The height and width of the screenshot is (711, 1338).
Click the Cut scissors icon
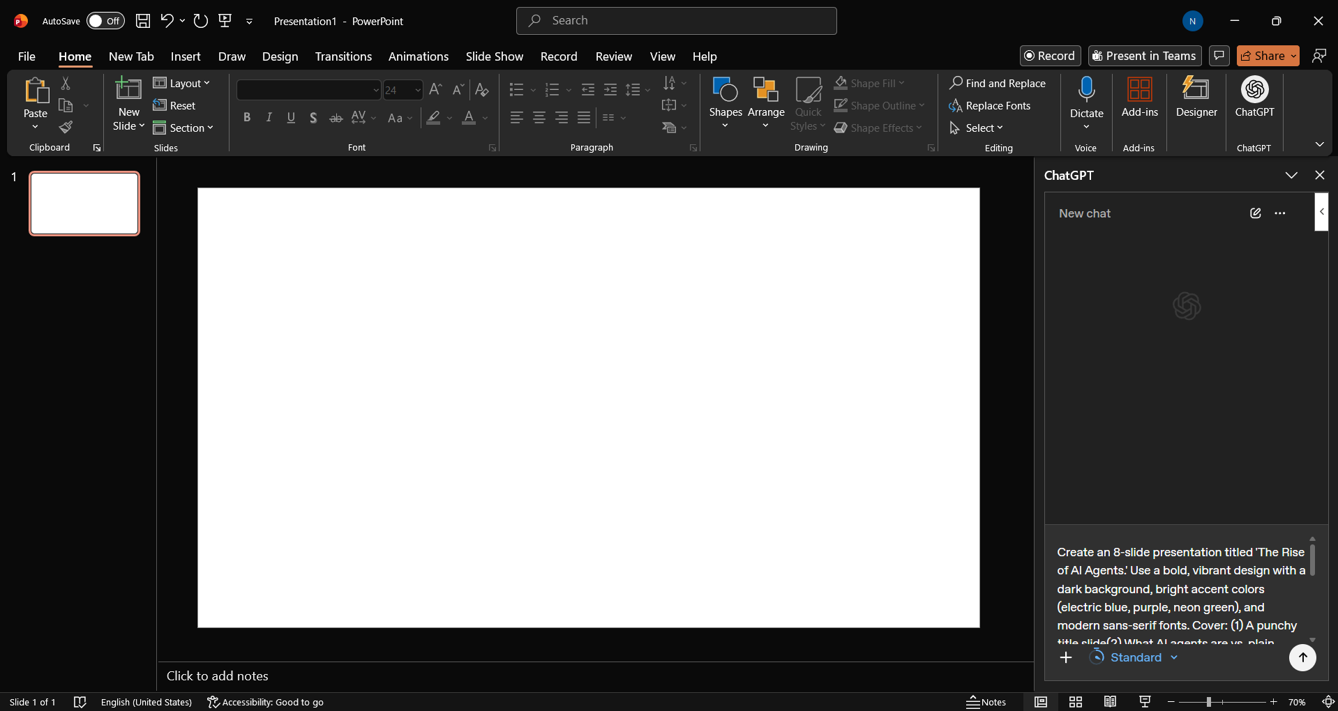(x=66, y=83)
